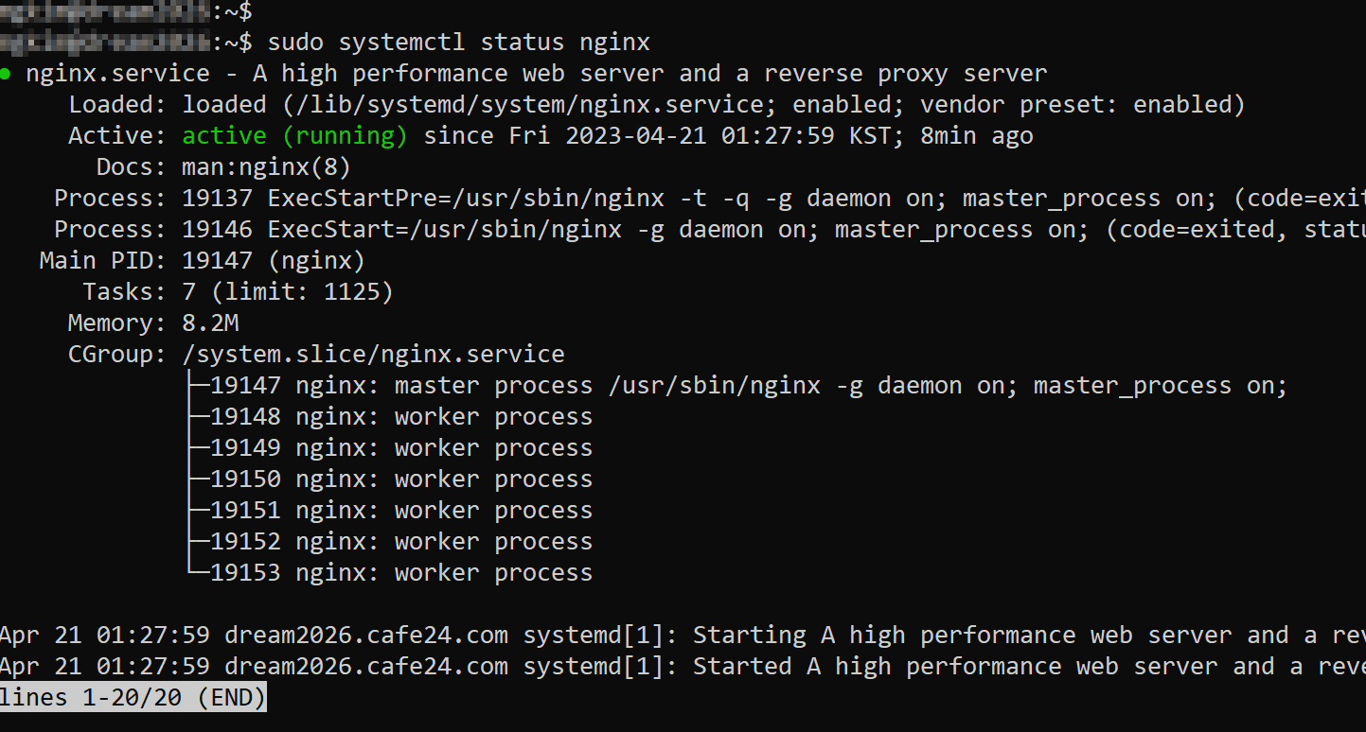Click the '19150 nginx: worker process' row
This screenshot has width=1366, height=732.
(x=390, y=479)
